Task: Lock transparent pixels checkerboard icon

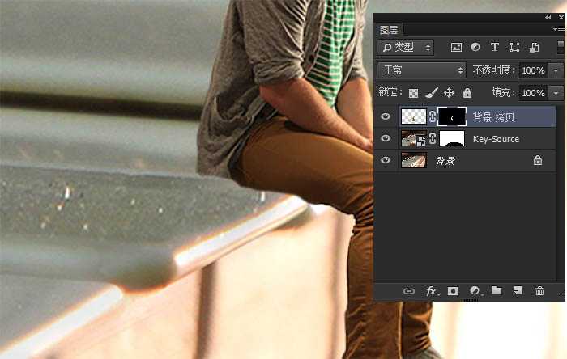Action: pos(413,93)
